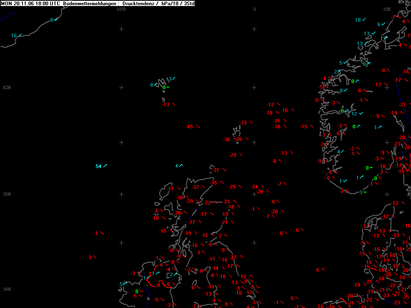The width and height of the screenshot is (411, 308).
Task: Select the falling tendency mark beside -35
Action: pyautogui.click(x=222, y=182)
